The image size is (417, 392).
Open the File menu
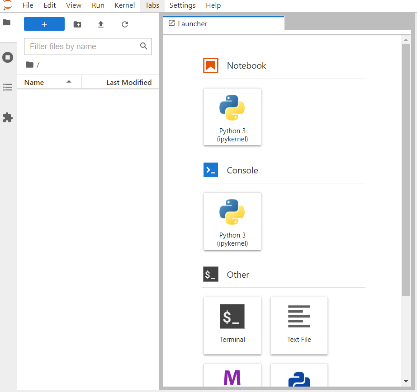click(x=28, y=5)
